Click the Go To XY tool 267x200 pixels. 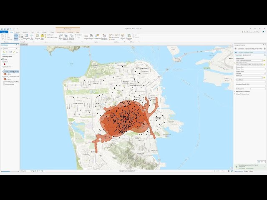pyautogui.click(x=32, y=37)
